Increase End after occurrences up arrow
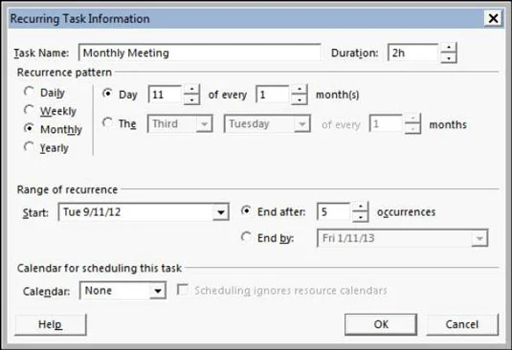The height and width of the screenshot is (350, 512). [x=361, y=207]
